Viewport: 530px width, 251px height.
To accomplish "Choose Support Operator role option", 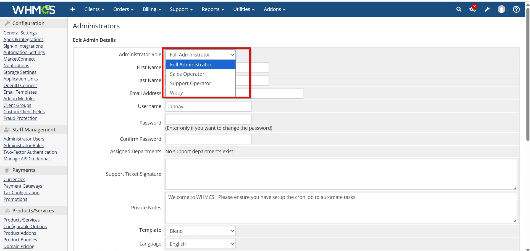I will (200, 83).
